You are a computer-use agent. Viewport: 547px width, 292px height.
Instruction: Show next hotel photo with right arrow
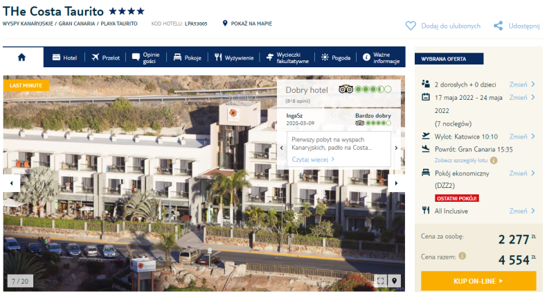pyautogui.click(x=396, y=183)
